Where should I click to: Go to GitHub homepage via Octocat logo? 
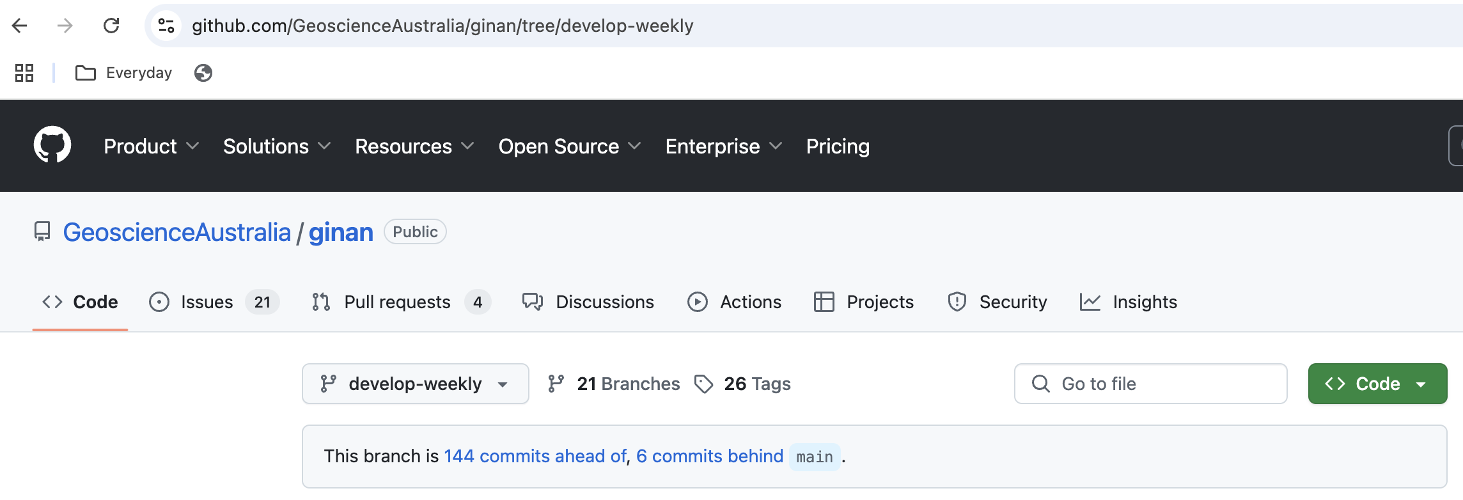(x=52, y=145)
